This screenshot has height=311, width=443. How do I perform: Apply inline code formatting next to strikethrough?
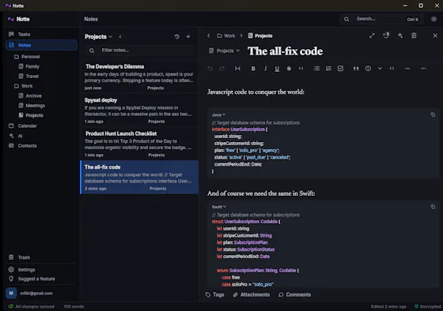pos(301,69)
